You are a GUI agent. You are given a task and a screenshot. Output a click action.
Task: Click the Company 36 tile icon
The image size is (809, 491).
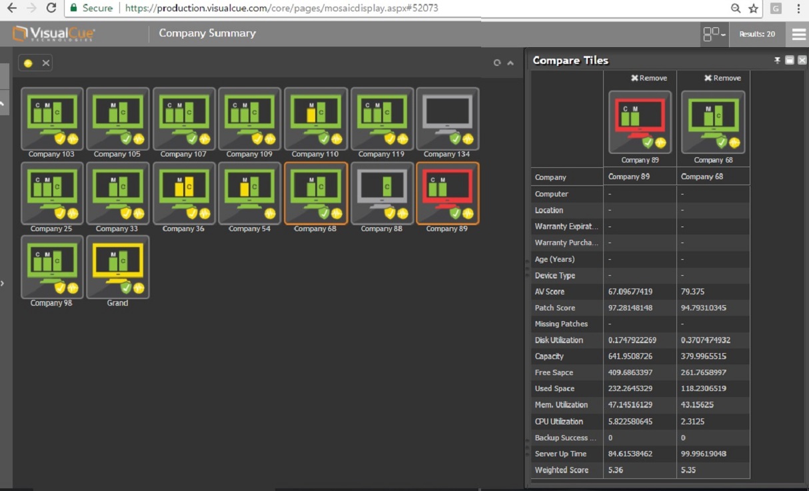pyautogui.click(x=184, y=193)
